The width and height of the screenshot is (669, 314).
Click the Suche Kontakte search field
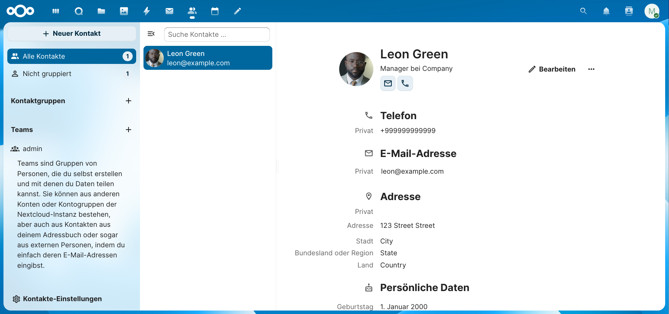(x=217, y=34)
